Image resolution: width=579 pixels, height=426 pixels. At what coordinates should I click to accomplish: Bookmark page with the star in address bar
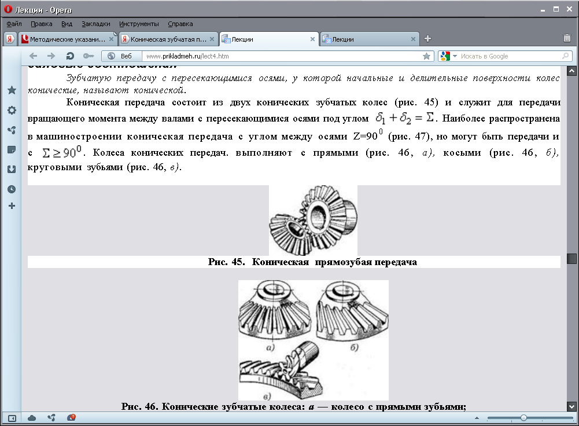(x=426, y=56)
